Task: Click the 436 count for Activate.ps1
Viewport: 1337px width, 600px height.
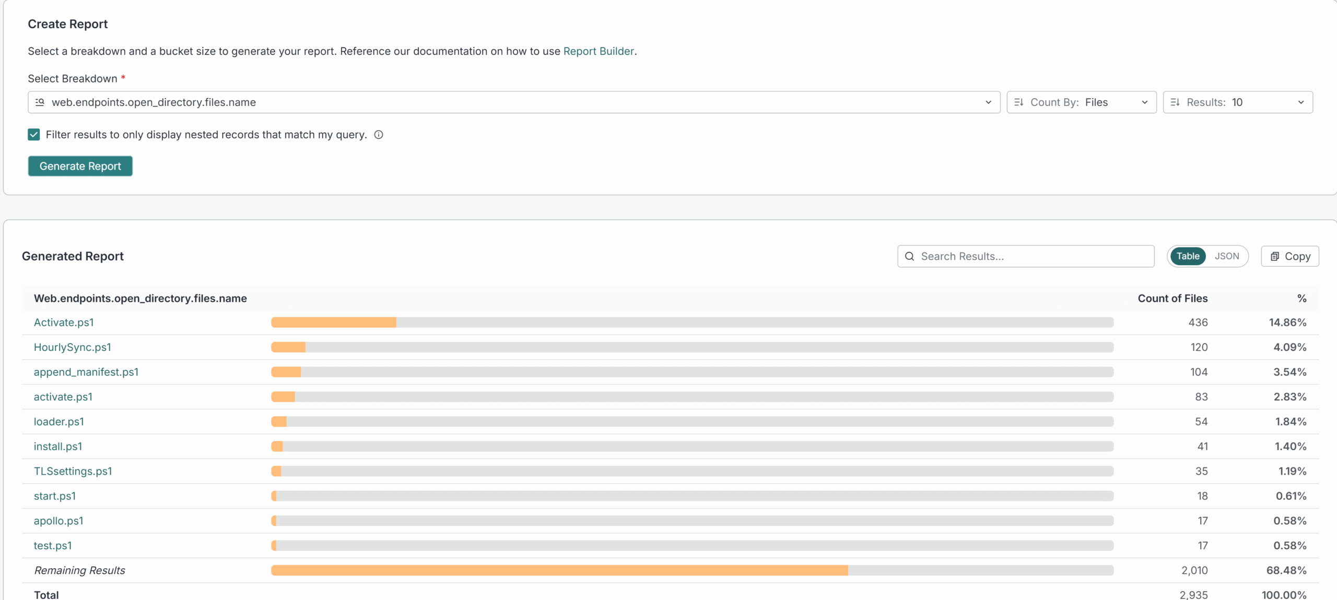Action: click(x=1198, y=322)
